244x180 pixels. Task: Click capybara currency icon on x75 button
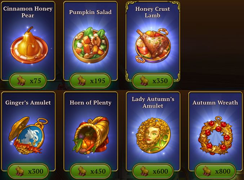point(22,81)
